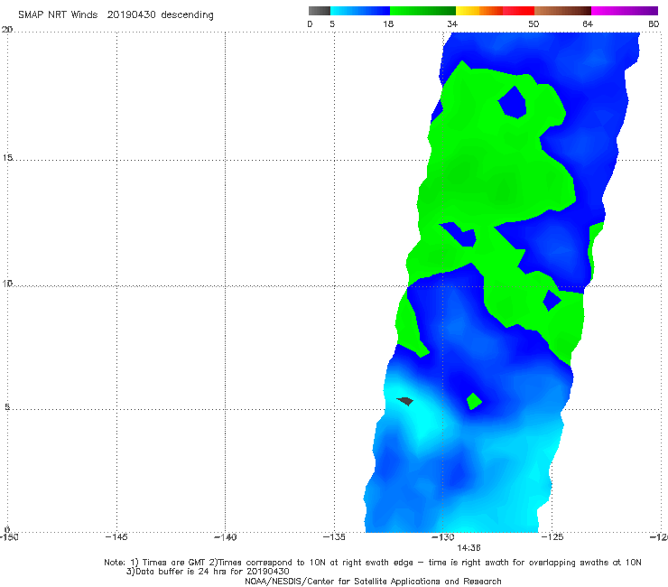The height and width of the screenshot is (587, 668).
Task: Click the NOAA/NESDIS credit line
Action: [x=373, y=581]
